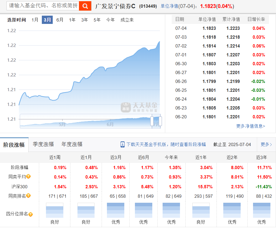The height and width of the screenshot is (229, 276).
Task: Click help icon next to 同类平均
Action: (x=28, y=176)
